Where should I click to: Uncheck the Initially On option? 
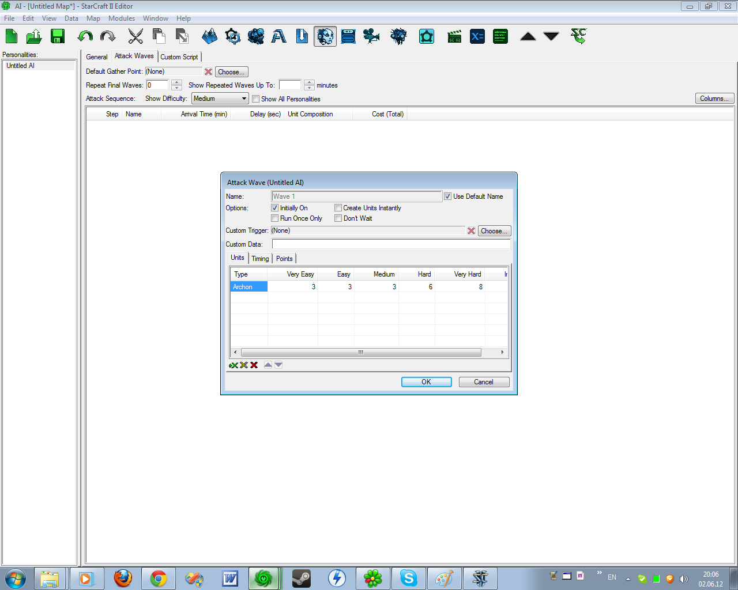coord(274,207)
